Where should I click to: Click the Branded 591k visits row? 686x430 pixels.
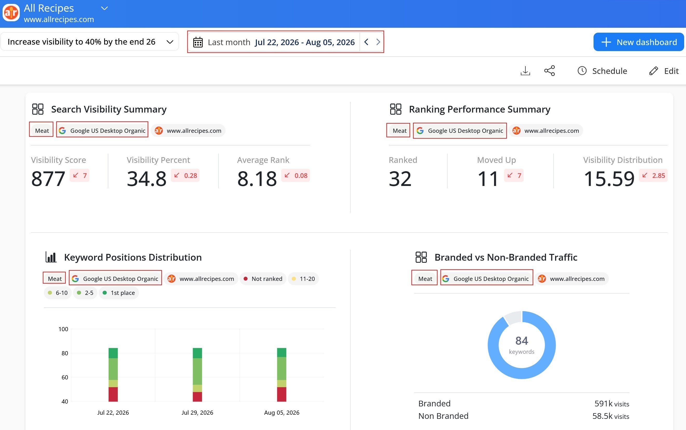pos(523,404)
